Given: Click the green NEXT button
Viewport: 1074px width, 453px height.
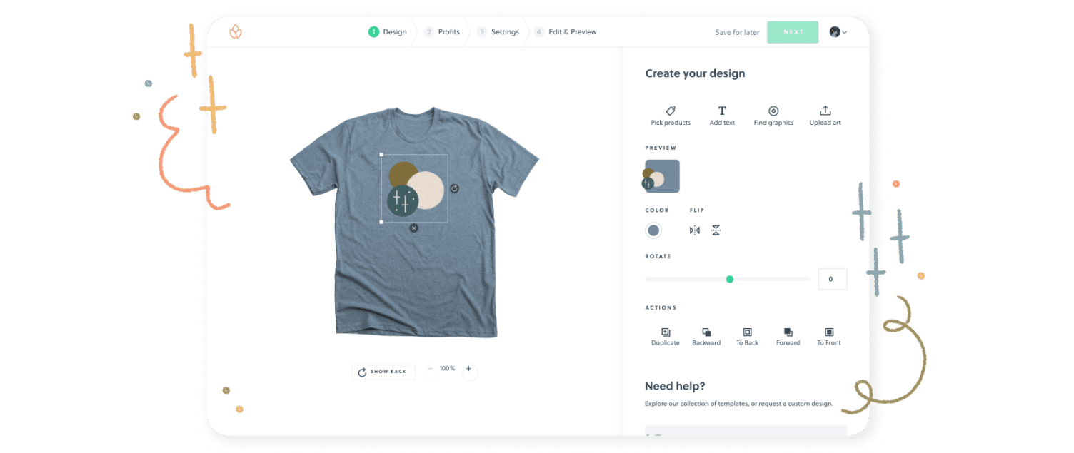Looking at the screenshot, I should tap(793, 32).
